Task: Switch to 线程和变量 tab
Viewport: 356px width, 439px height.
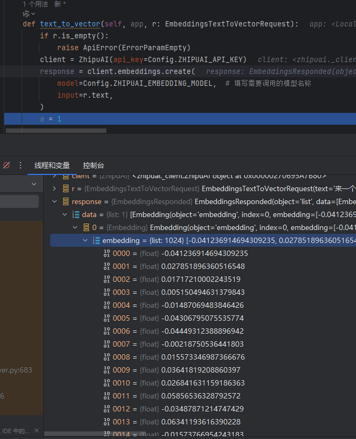Action: 52,165
